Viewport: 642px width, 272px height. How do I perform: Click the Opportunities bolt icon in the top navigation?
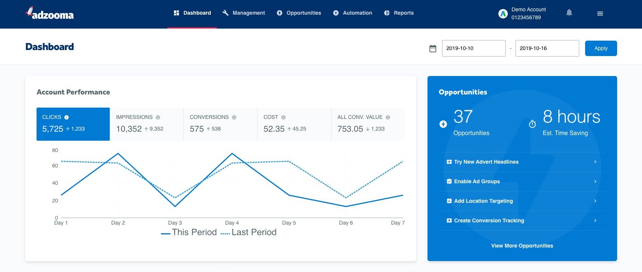pos(279,13)
